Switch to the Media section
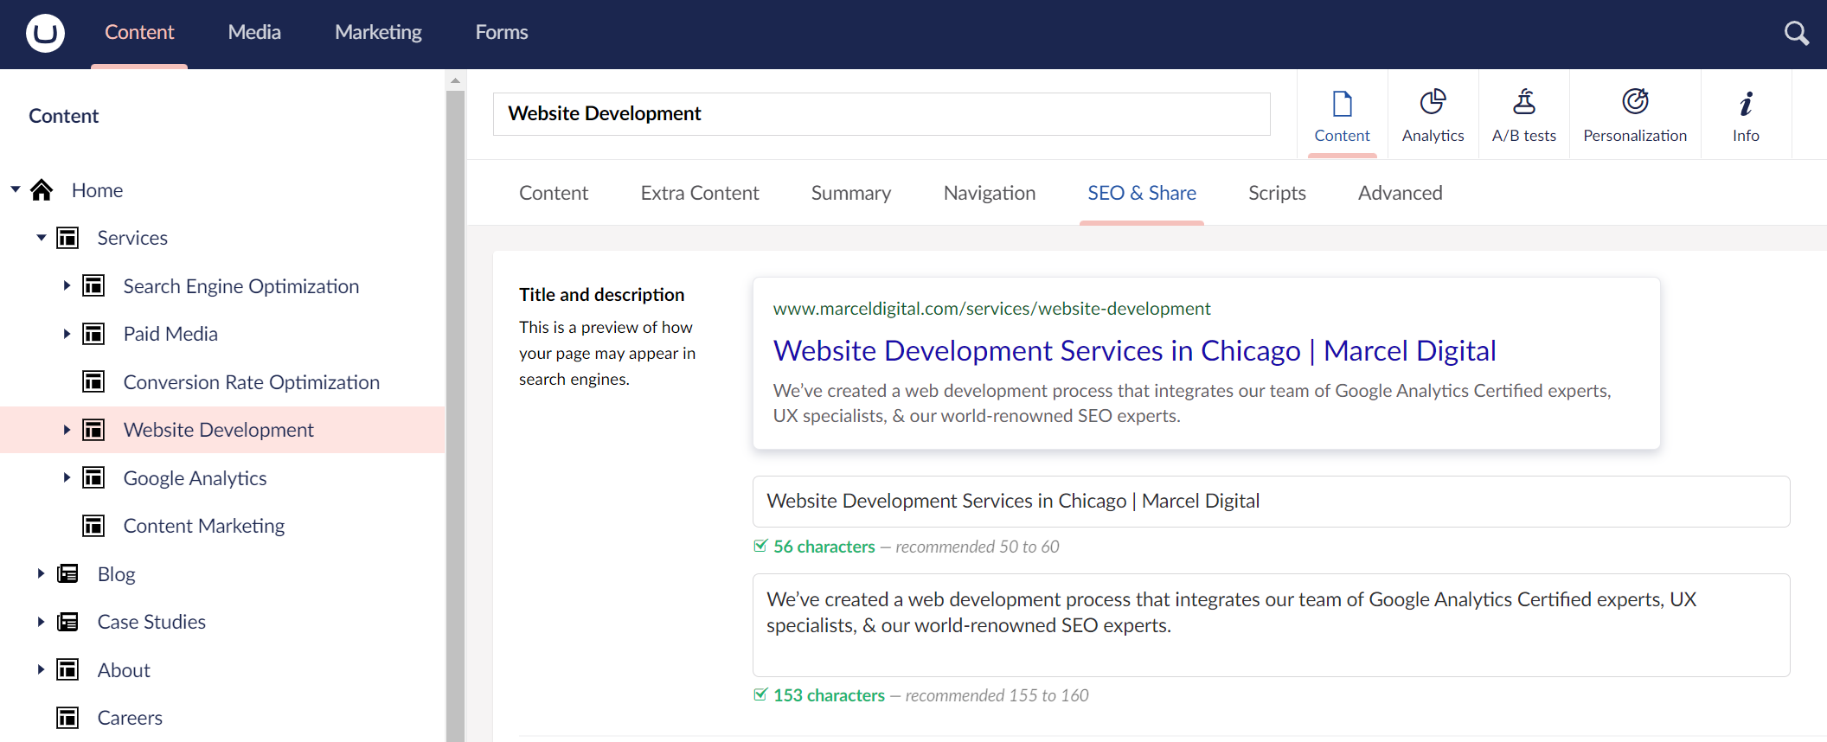Screen dimensions: 1827x742 point(254,33)
